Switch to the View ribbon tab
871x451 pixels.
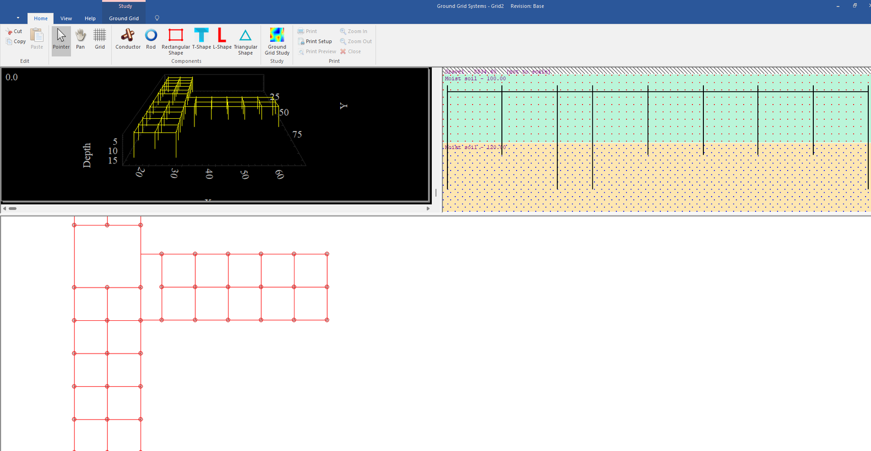pos(66,19)
